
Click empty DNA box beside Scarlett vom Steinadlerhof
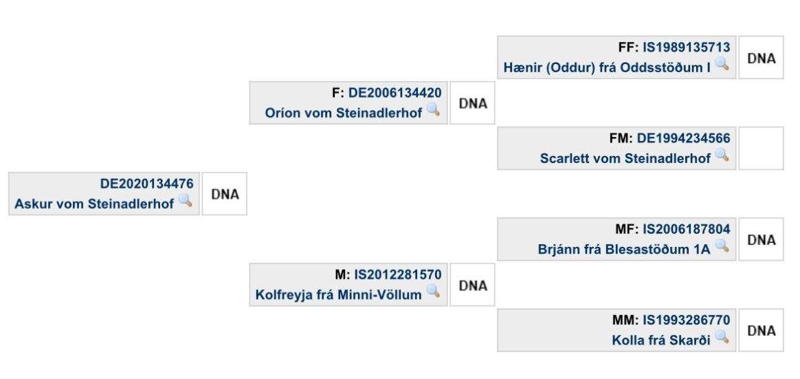click(x=762, y=149)
